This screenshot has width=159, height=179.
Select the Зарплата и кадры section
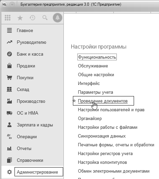pos(35,125)
